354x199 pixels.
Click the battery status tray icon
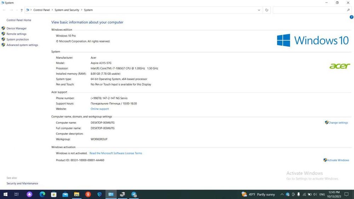[x=310, y=194]
